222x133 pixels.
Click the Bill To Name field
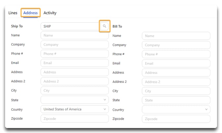pos(176,36)
